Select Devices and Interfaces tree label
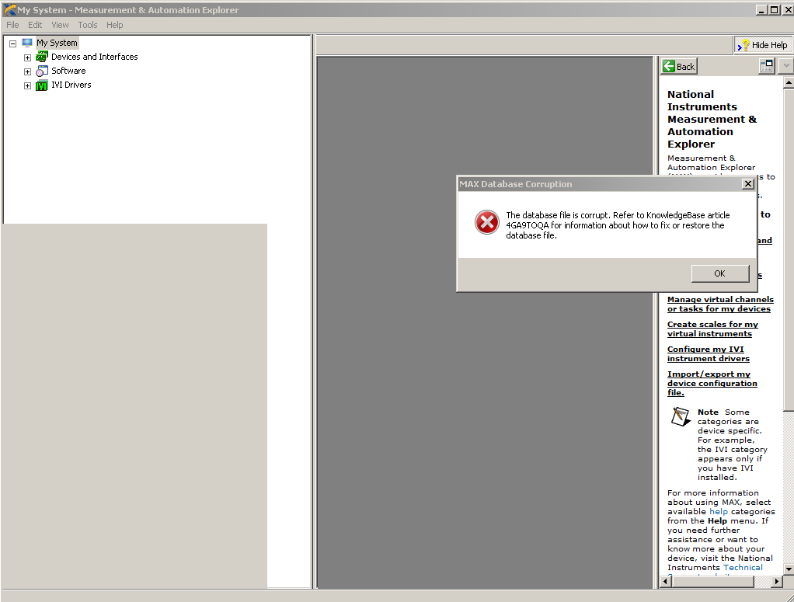Viewport: 794px width, 602px height. click(x=95, y=57)
